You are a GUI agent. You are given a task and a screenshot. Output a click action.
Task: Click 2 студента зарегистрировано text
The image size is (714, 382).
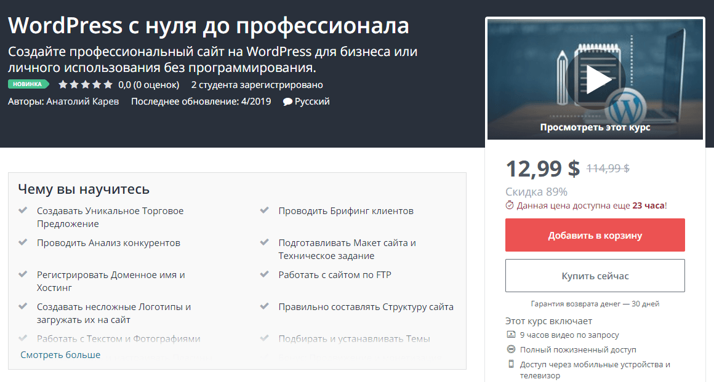(x=257, y=85)
